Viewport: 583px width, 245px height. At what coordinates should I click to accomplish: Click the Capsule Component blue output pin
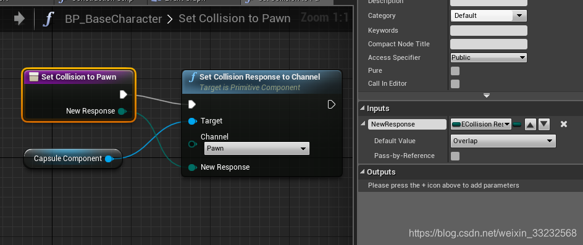[109, 159]
